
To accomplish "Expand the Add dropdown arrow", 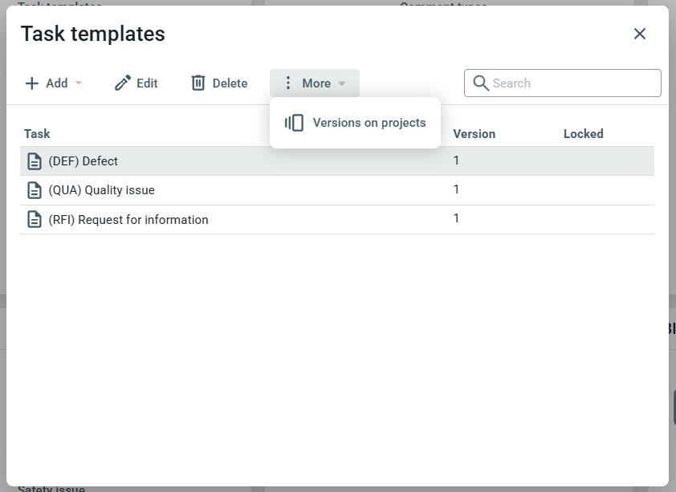I will 79,83.
